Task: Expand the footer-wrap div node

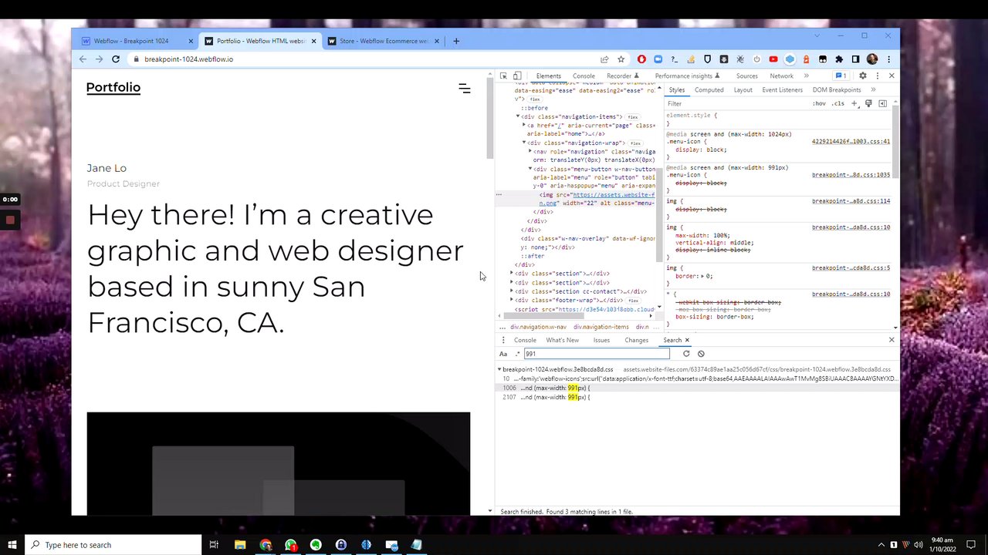Action: tap(512, 300)
